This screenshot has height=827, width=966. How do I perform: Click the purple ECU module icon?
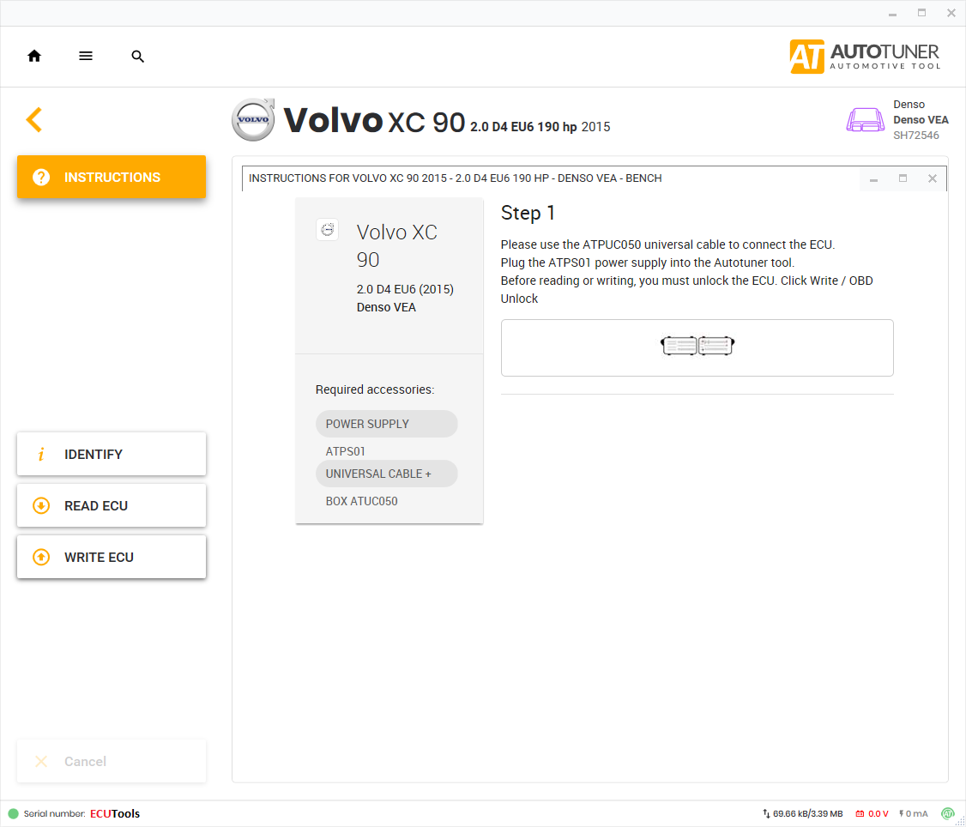click(x=865, y=119)
